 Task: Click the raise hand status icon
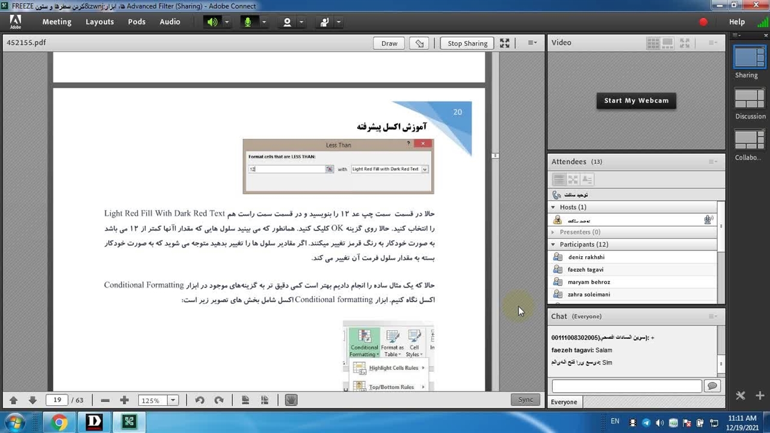tap(325, 22)
